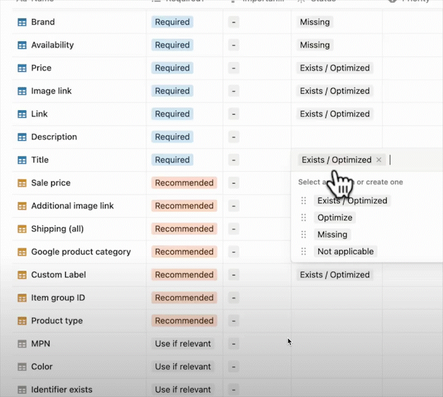Click the gray icon next to Color
443x397 pixels.
click(x=22, y=367)
